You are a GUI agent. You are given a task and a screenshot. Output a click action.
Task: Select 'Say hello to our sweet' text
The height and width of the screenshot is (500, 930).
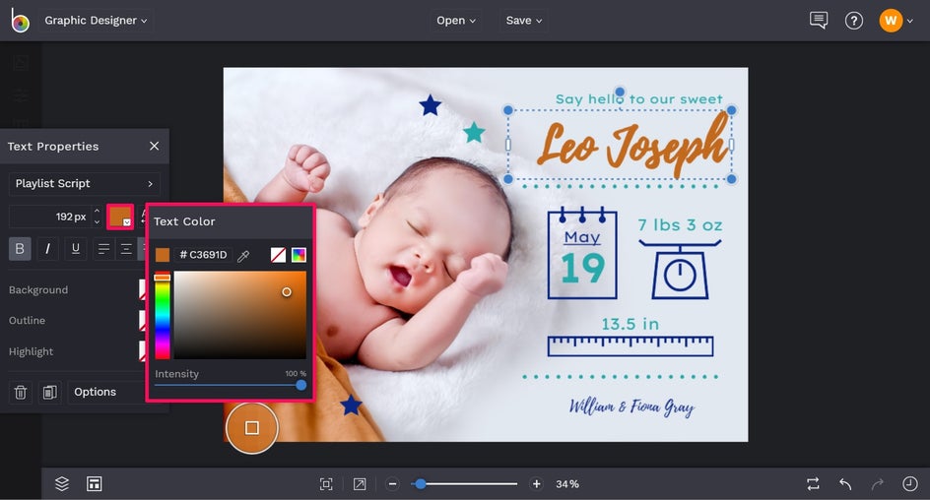click(x=638, y=99)
